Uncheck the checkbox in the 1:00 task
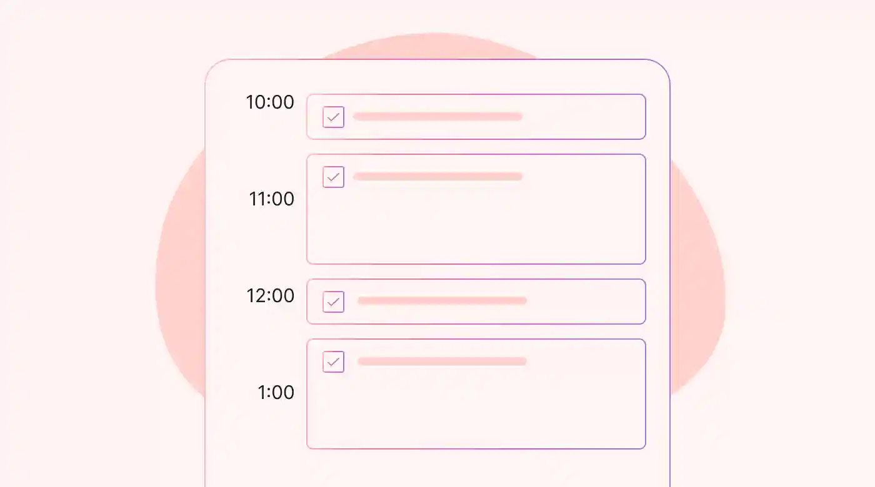875x487 pixels. point(333,362)
